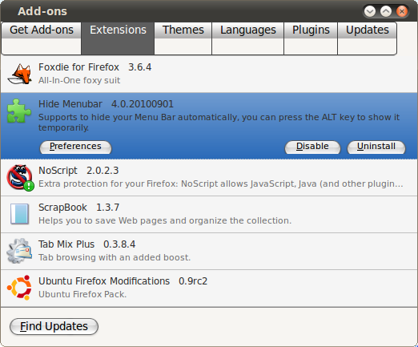Go to the Languages tab
This screenshot has width=418, height=347.
(x=248, y=38)
